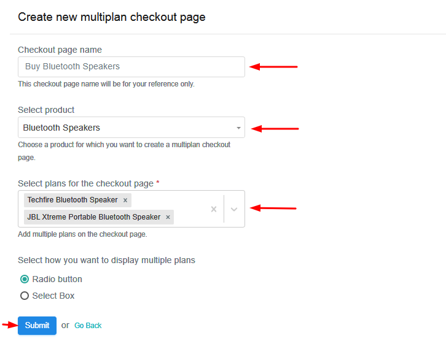Click 'Select how you want to display' label

click(106, 260)
